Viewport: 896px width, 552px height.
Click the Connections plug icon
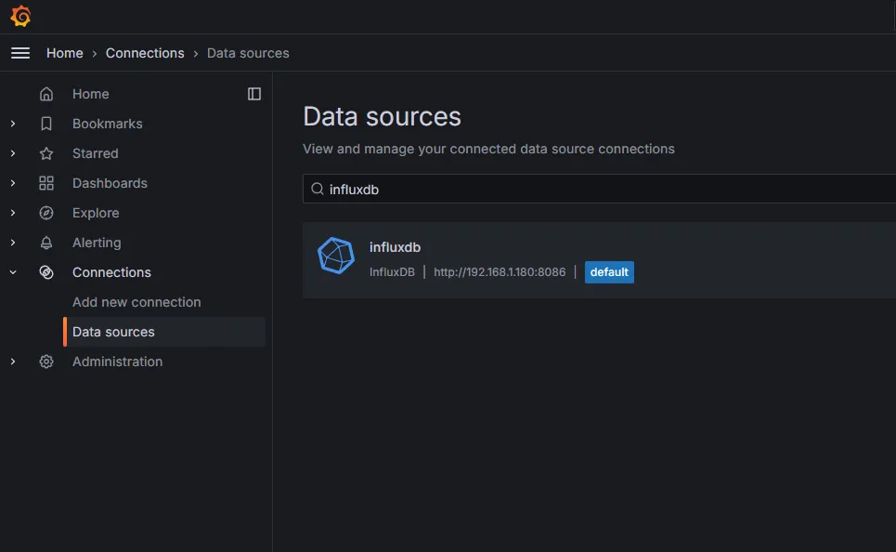(46, 272)
